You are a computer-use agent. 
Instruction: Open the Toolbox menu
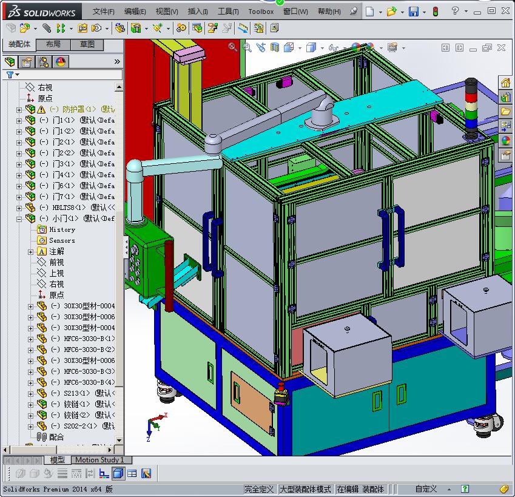(x=261, y=12)
